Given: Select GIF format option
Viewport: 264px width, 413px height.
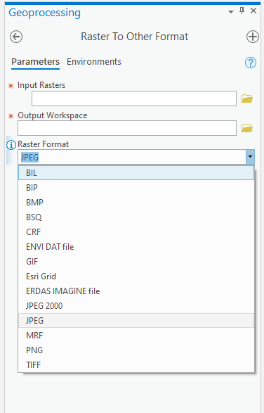Looking at the screenshot, I should (x=136, y=261).
